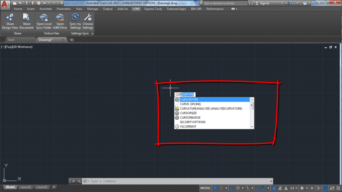Click the Save icon in Quick Access toolbar

26,3
